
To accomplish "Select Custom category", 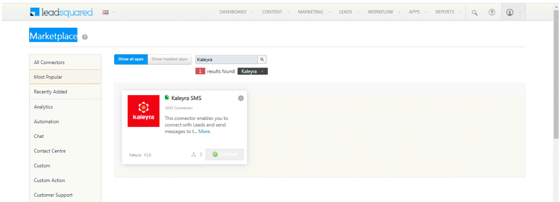I will click(x=65, y=166).
